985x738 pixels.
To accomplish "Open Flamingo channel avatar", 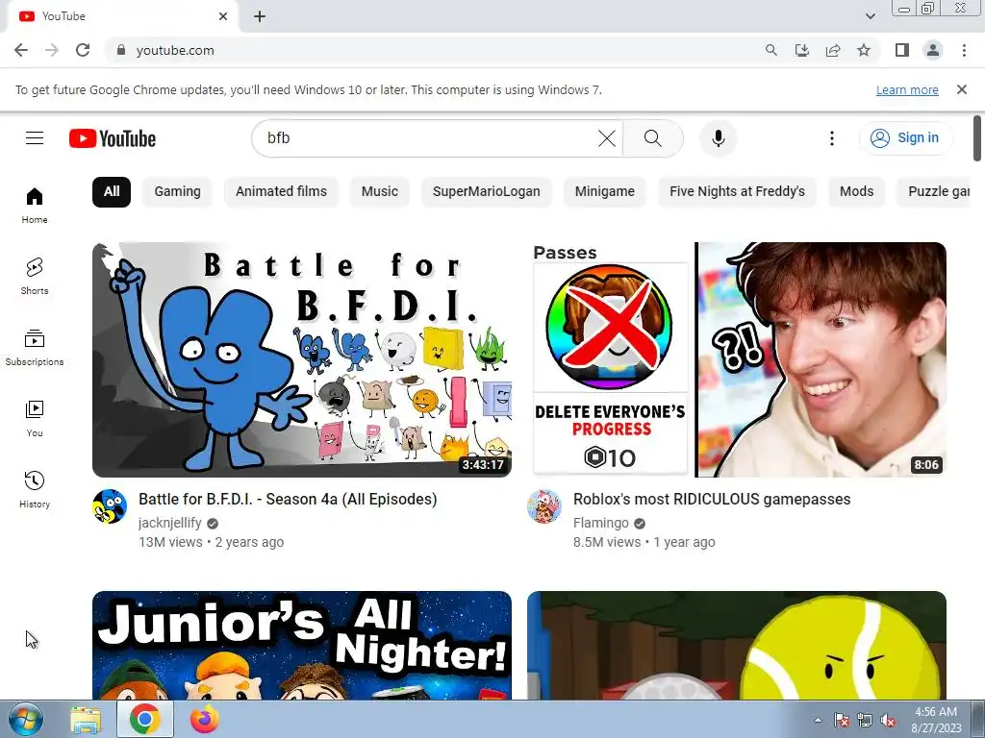I will click(x=544, y=506).
